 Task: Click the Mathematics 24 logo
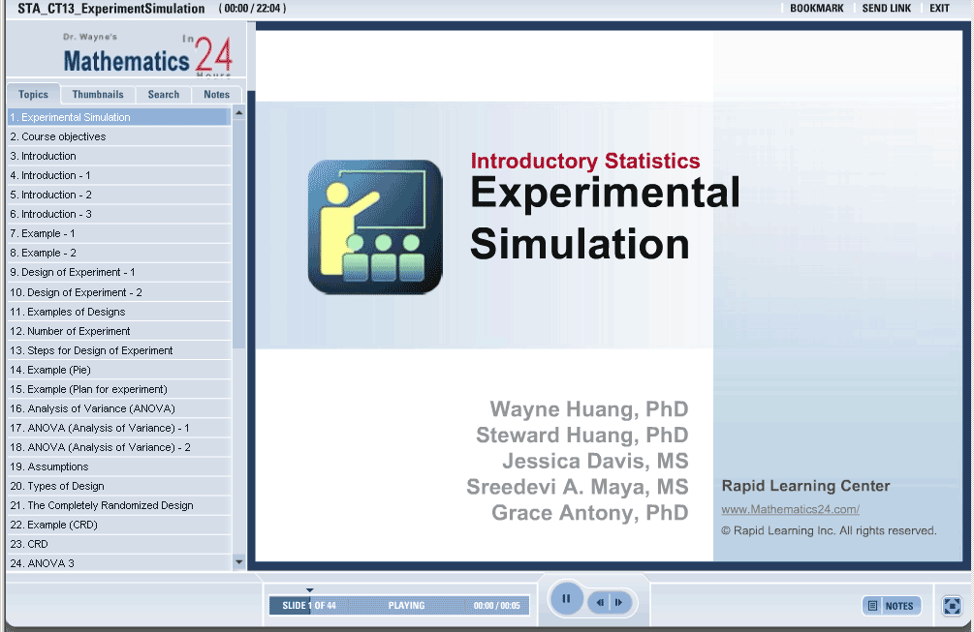point(147,58)
